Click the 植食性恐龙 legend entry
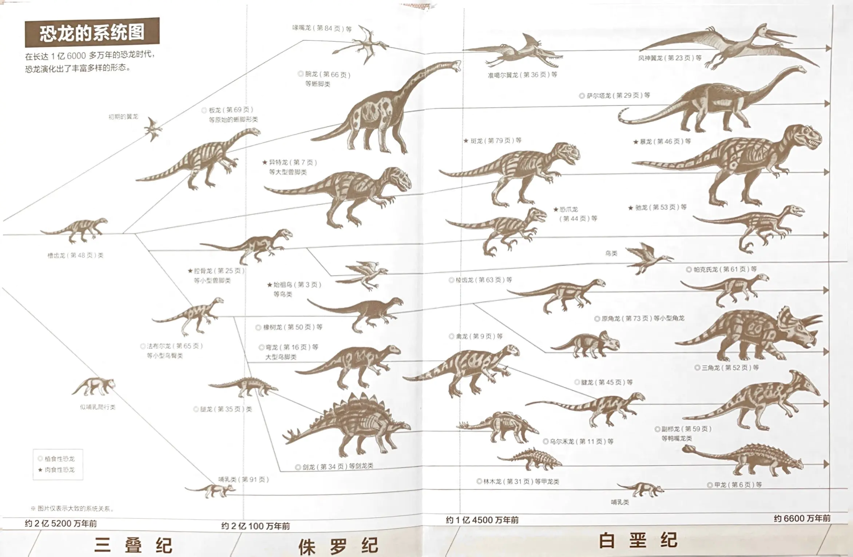This screenshot has height=557, width=853. [59, 459]
